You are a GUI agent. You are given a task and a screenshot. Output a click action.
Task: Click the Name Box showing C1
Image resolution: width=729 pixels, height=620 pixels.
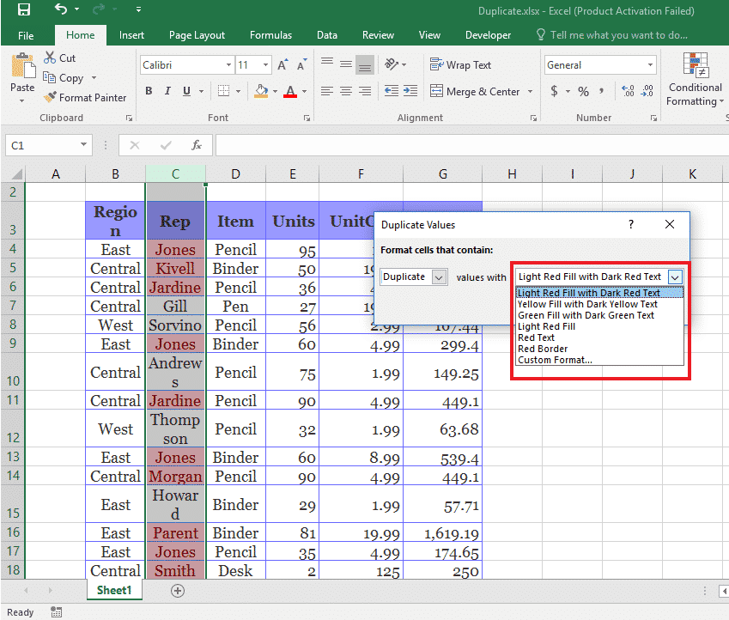click(x=41, y=146)
